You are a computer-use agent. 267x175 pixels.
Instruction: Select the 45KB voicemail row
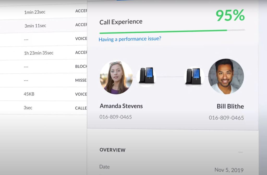pyautogui.click(x=44, y=94)
